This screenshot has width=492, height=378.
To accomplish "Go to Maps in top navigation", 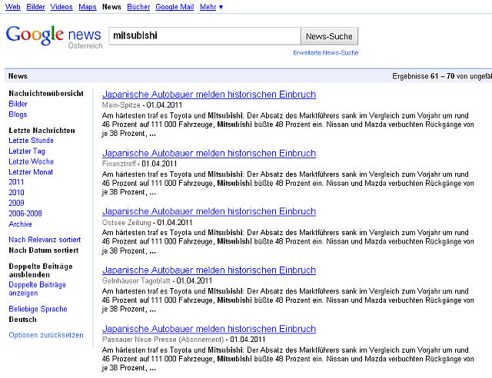I will point(88,7).
